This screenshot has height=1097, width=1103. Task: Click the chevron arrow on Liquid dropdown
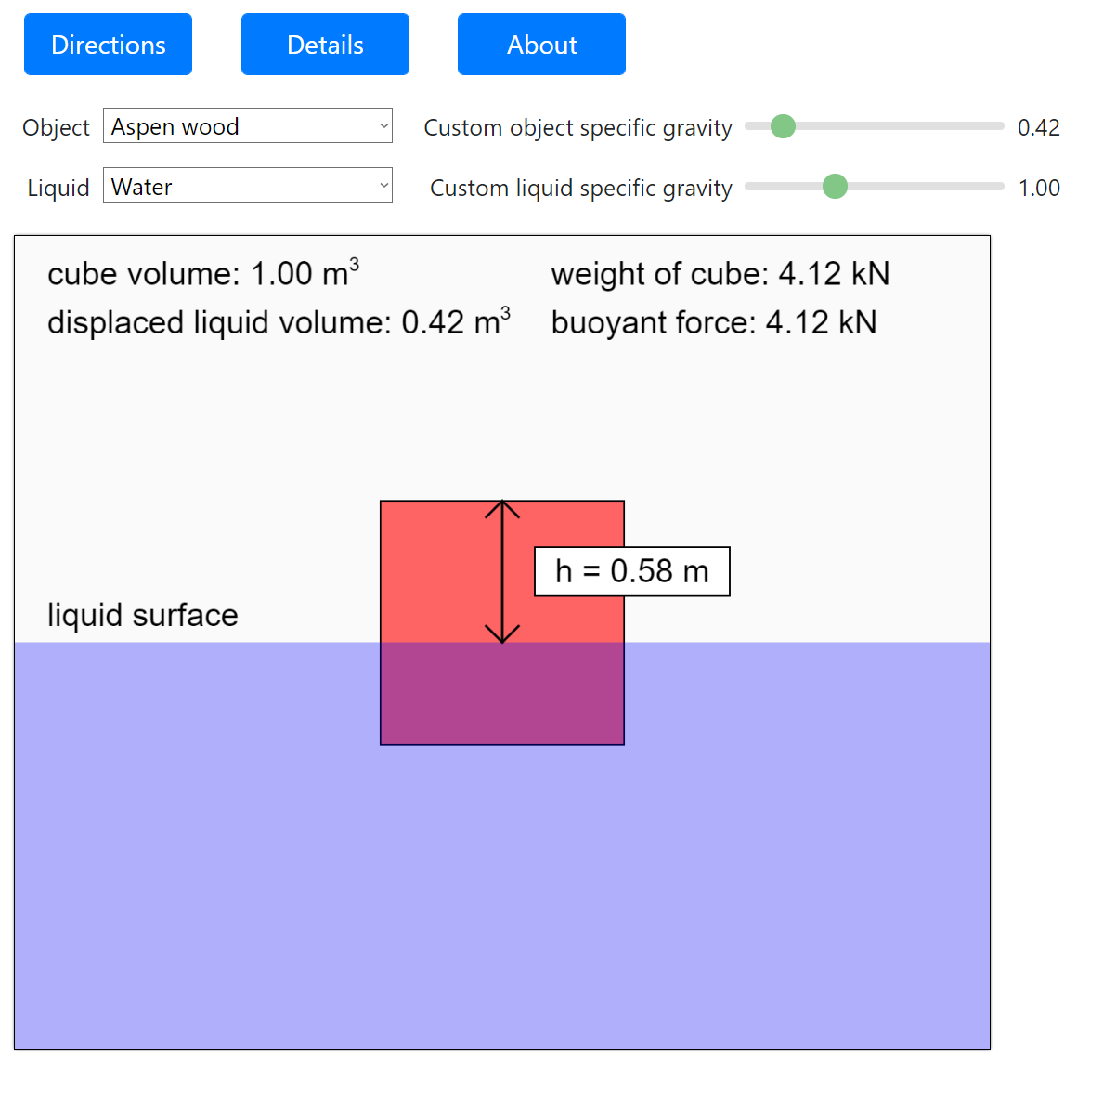pos(383,187)
